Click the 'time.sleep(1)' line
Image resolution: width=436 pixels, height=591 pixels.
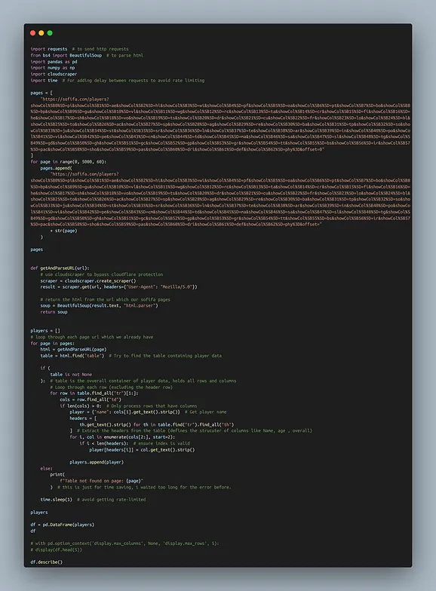[x=93, y=500]
